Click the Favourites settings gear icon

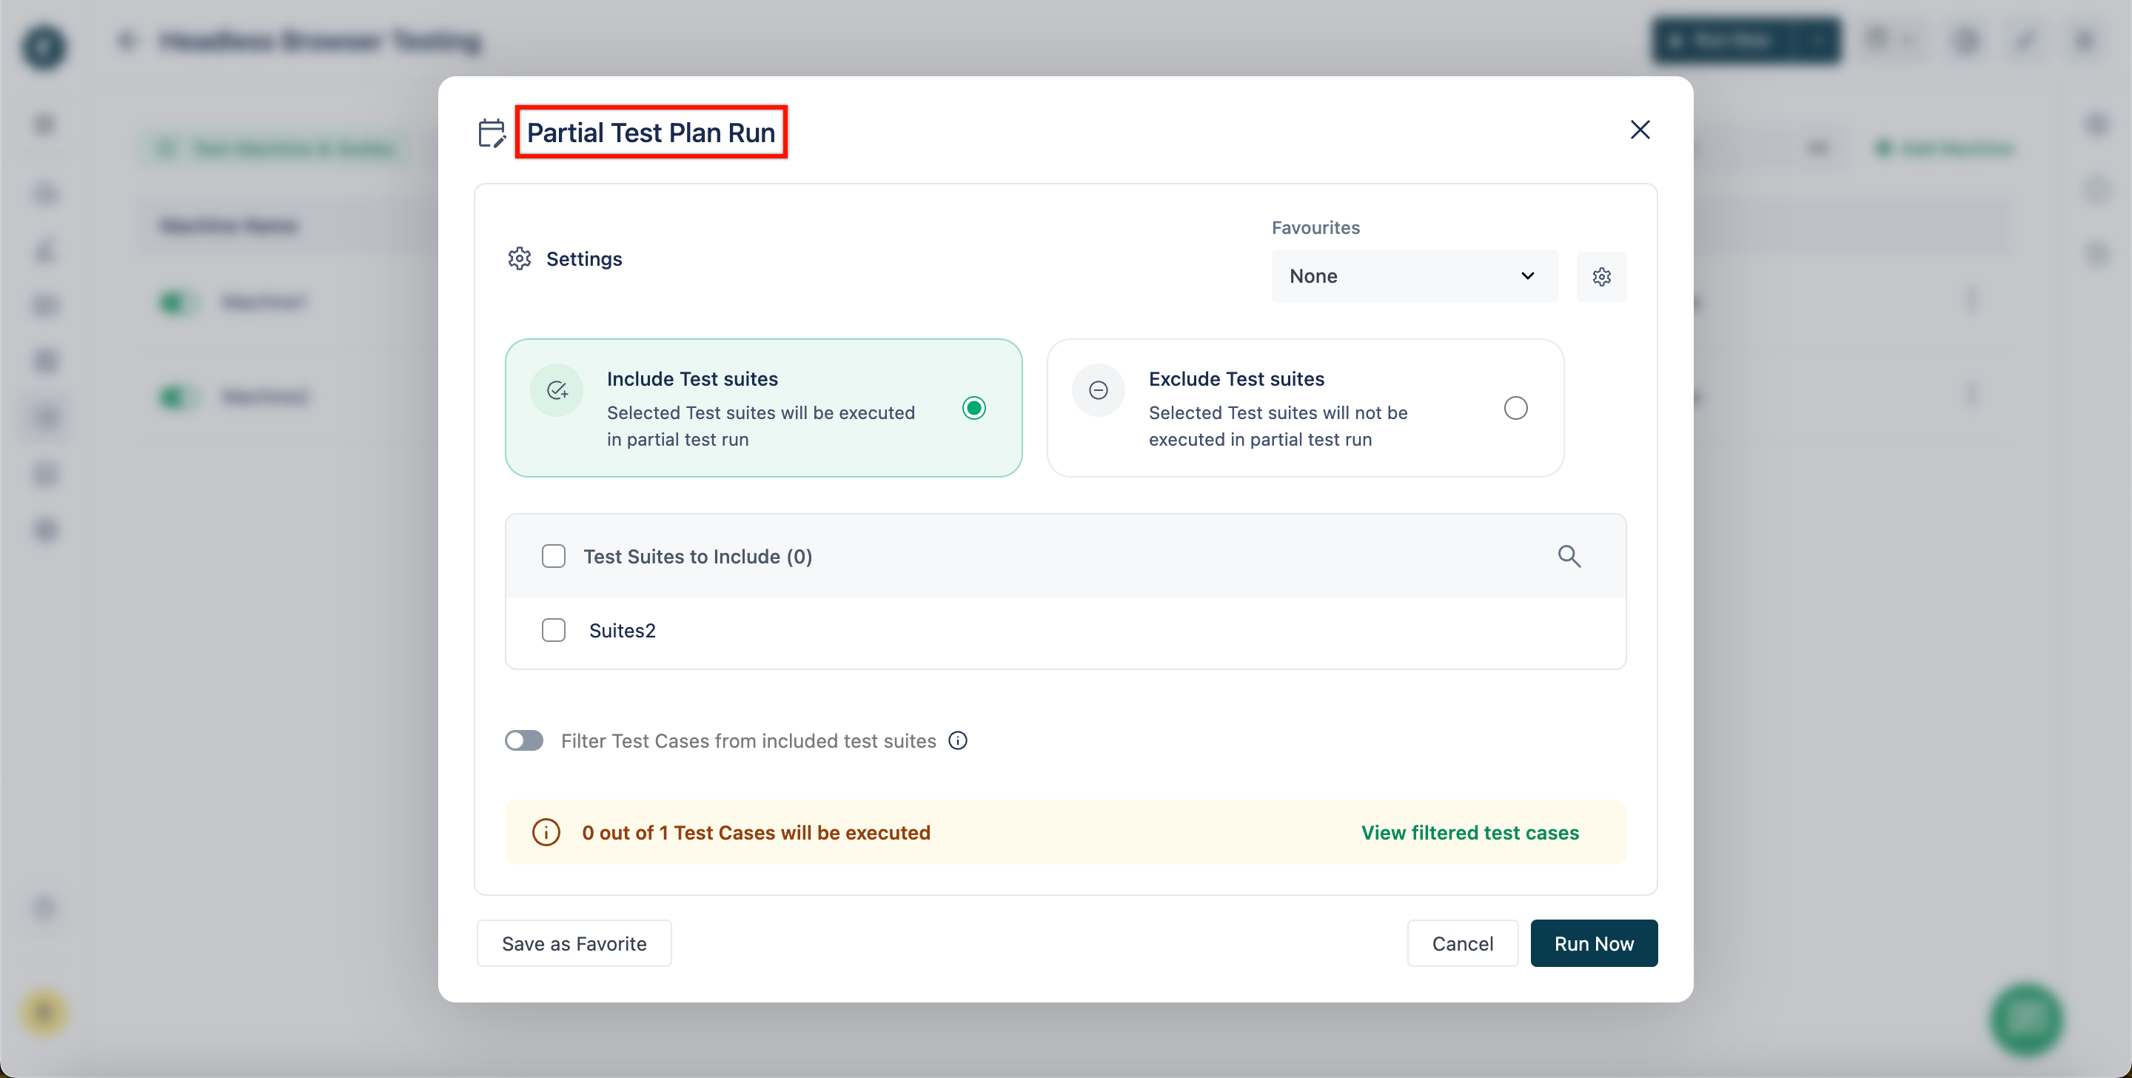1600,275
